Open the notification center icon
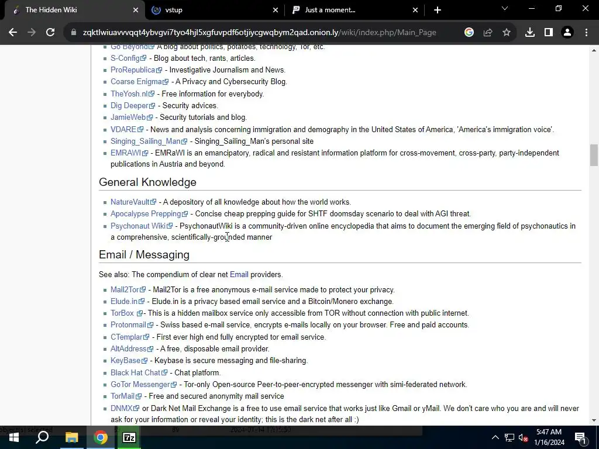Viewport: 599px width, 449px height. [580, 437]
